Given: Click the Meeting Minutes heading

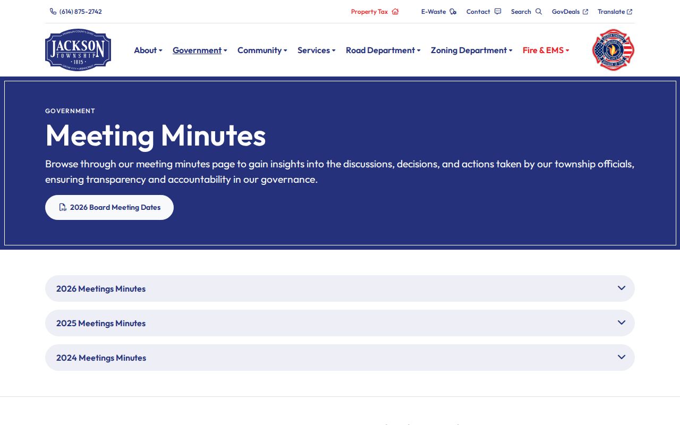Looking at the screenshot, I should 156,135.
